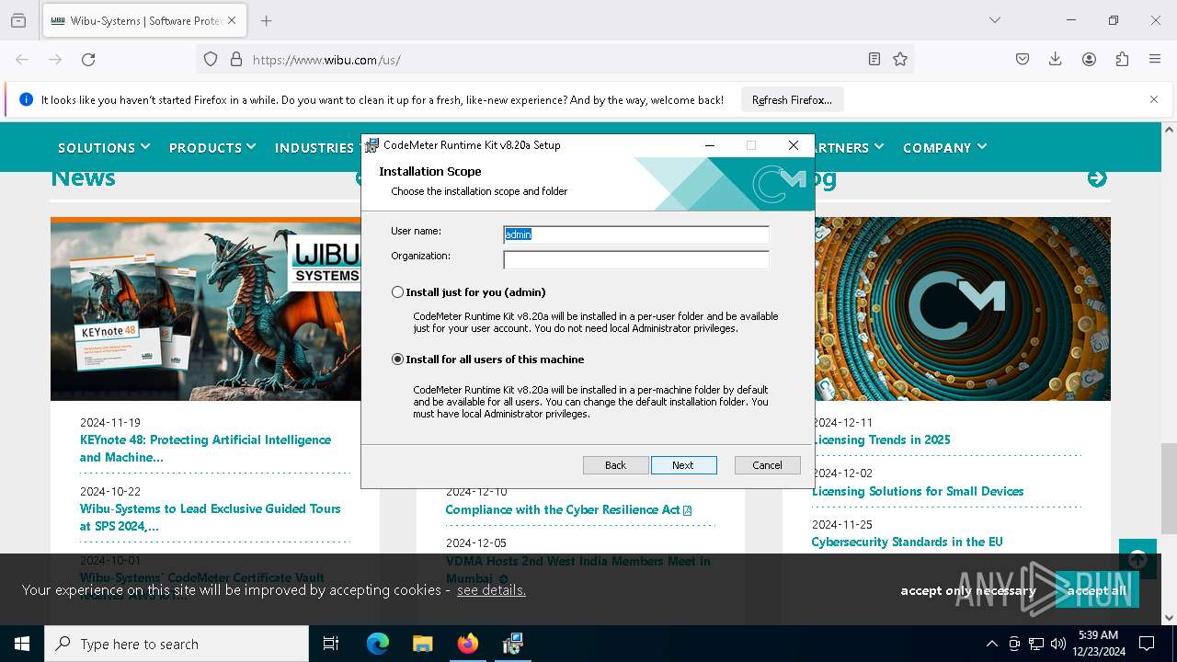This screenshot has height=662, width=1177.
Task: Click Next in the CodeMeter setup
Action: coord(683,465)
